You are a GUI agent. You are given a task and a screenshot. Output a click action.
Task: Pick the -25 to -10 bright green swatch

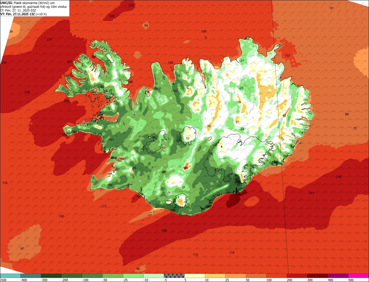click(133, 276)
